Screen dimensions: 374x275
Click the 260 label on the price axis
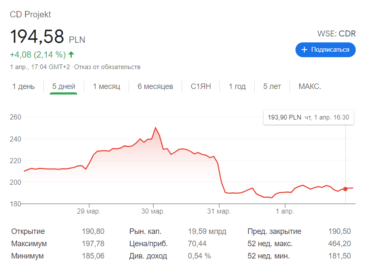(16, 117)
